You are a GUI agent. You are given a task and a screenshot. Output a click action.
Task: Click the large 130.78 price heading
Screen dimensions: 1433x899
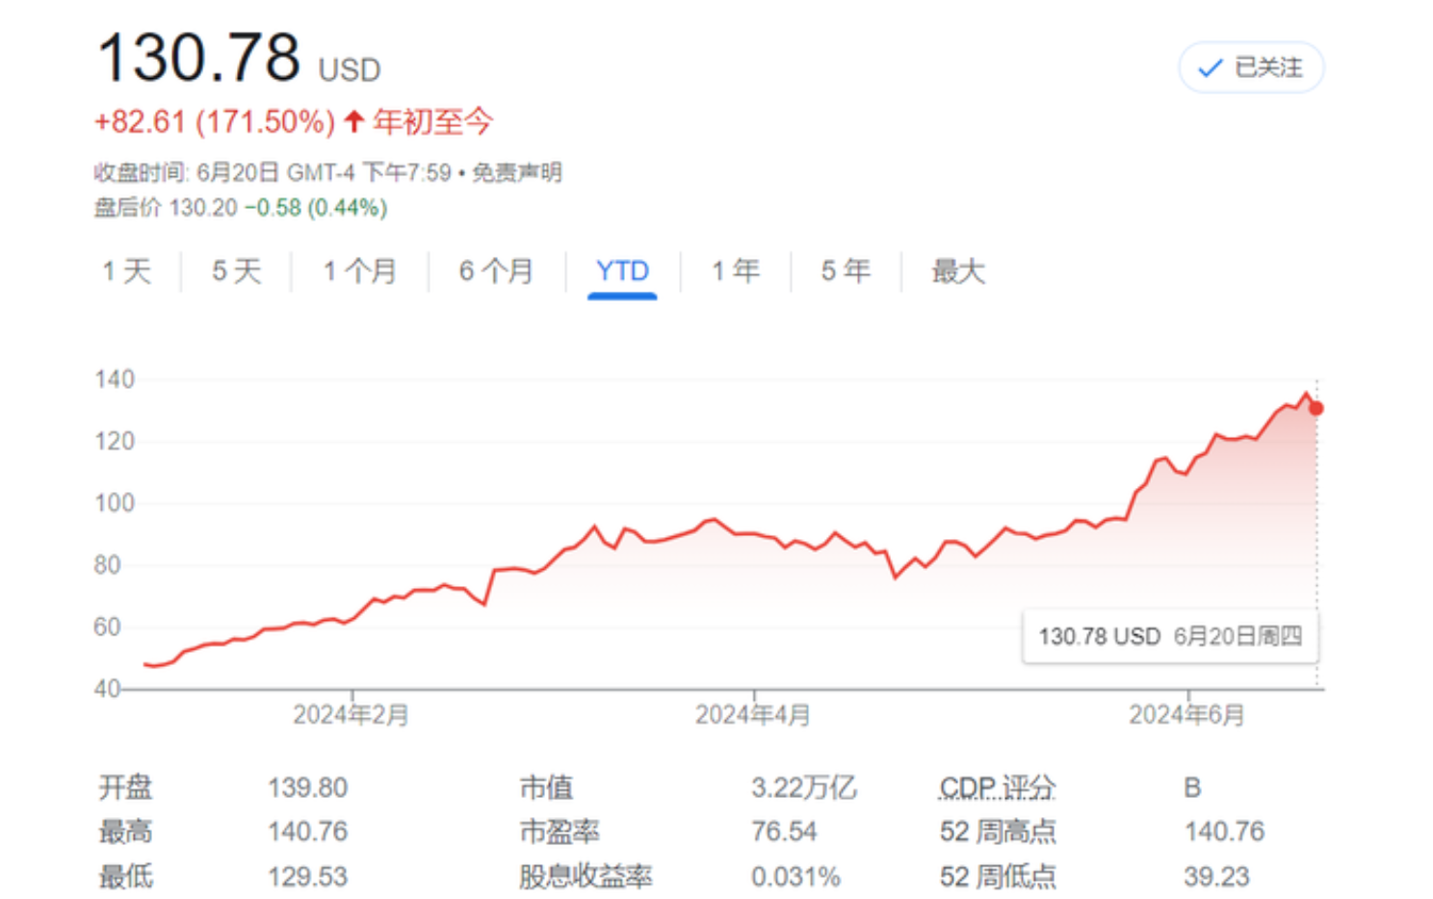[x=199, y=58]
